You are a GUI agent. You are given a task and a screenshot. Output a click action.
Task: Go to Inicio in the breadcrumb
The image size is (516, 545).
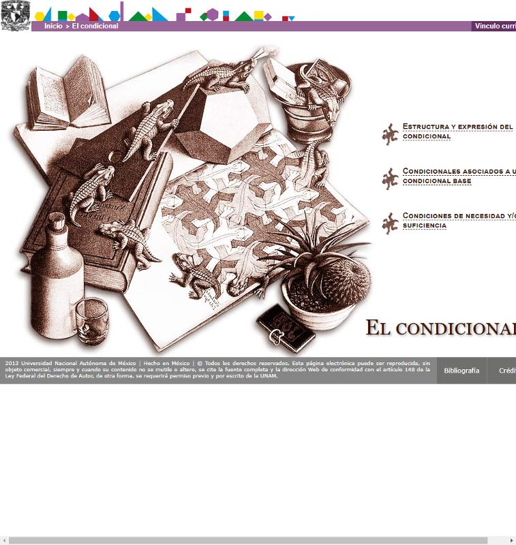pyautogui.click(x=53, y=26)
